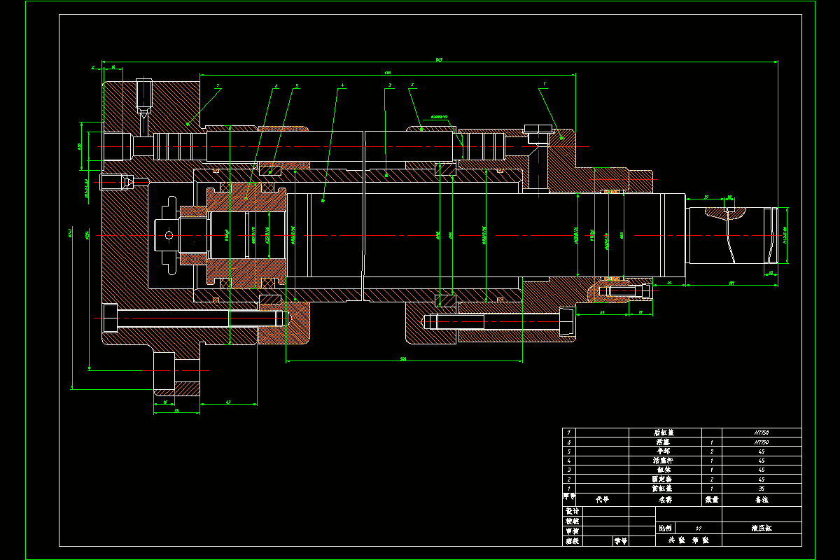Viewport: 840px width, 560px height.
Task: Click the quantity value 2 in row 5
Action: pos(712,451)
